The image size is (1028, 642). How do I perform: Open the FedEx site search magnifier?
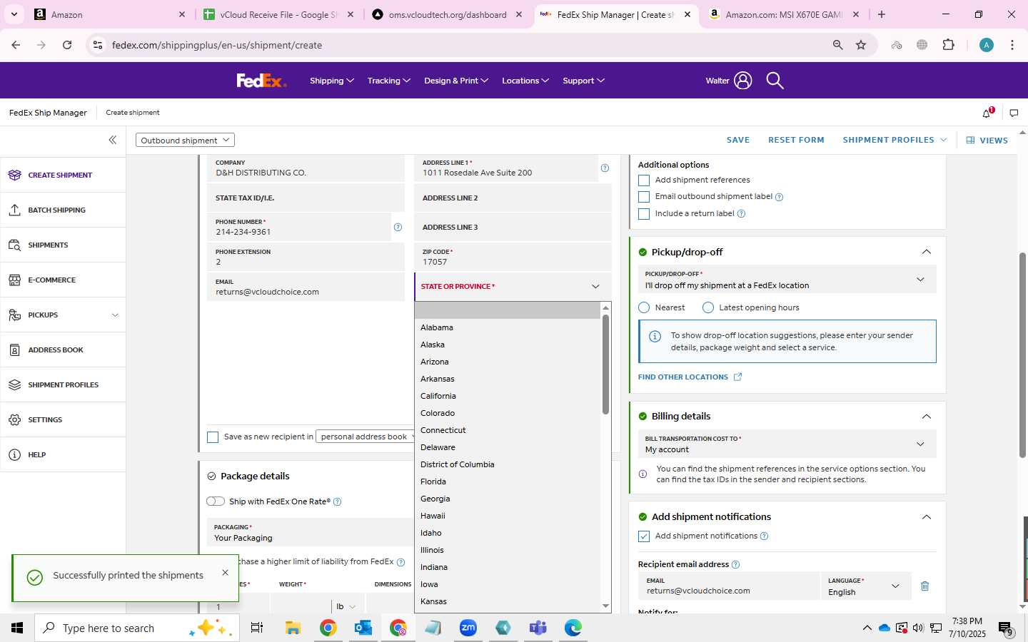[775, 81]
